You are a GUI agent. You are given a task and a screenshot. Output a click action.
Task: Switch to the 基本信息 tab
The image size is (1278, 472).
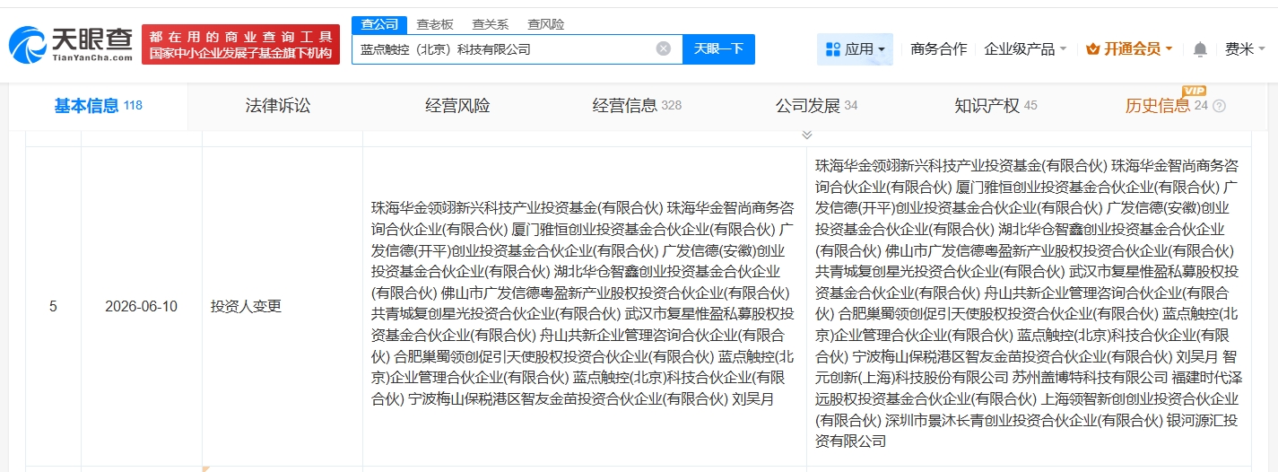(x=98, y=106)
